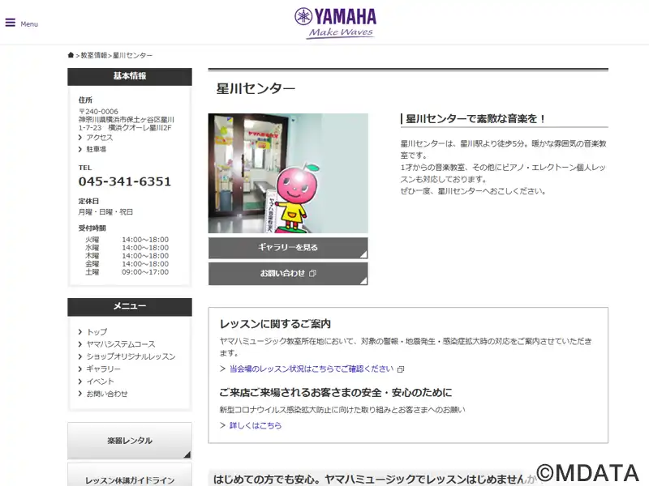
Task: Open the 詳しくはこちら link
Action: click(x=256, y=425)
